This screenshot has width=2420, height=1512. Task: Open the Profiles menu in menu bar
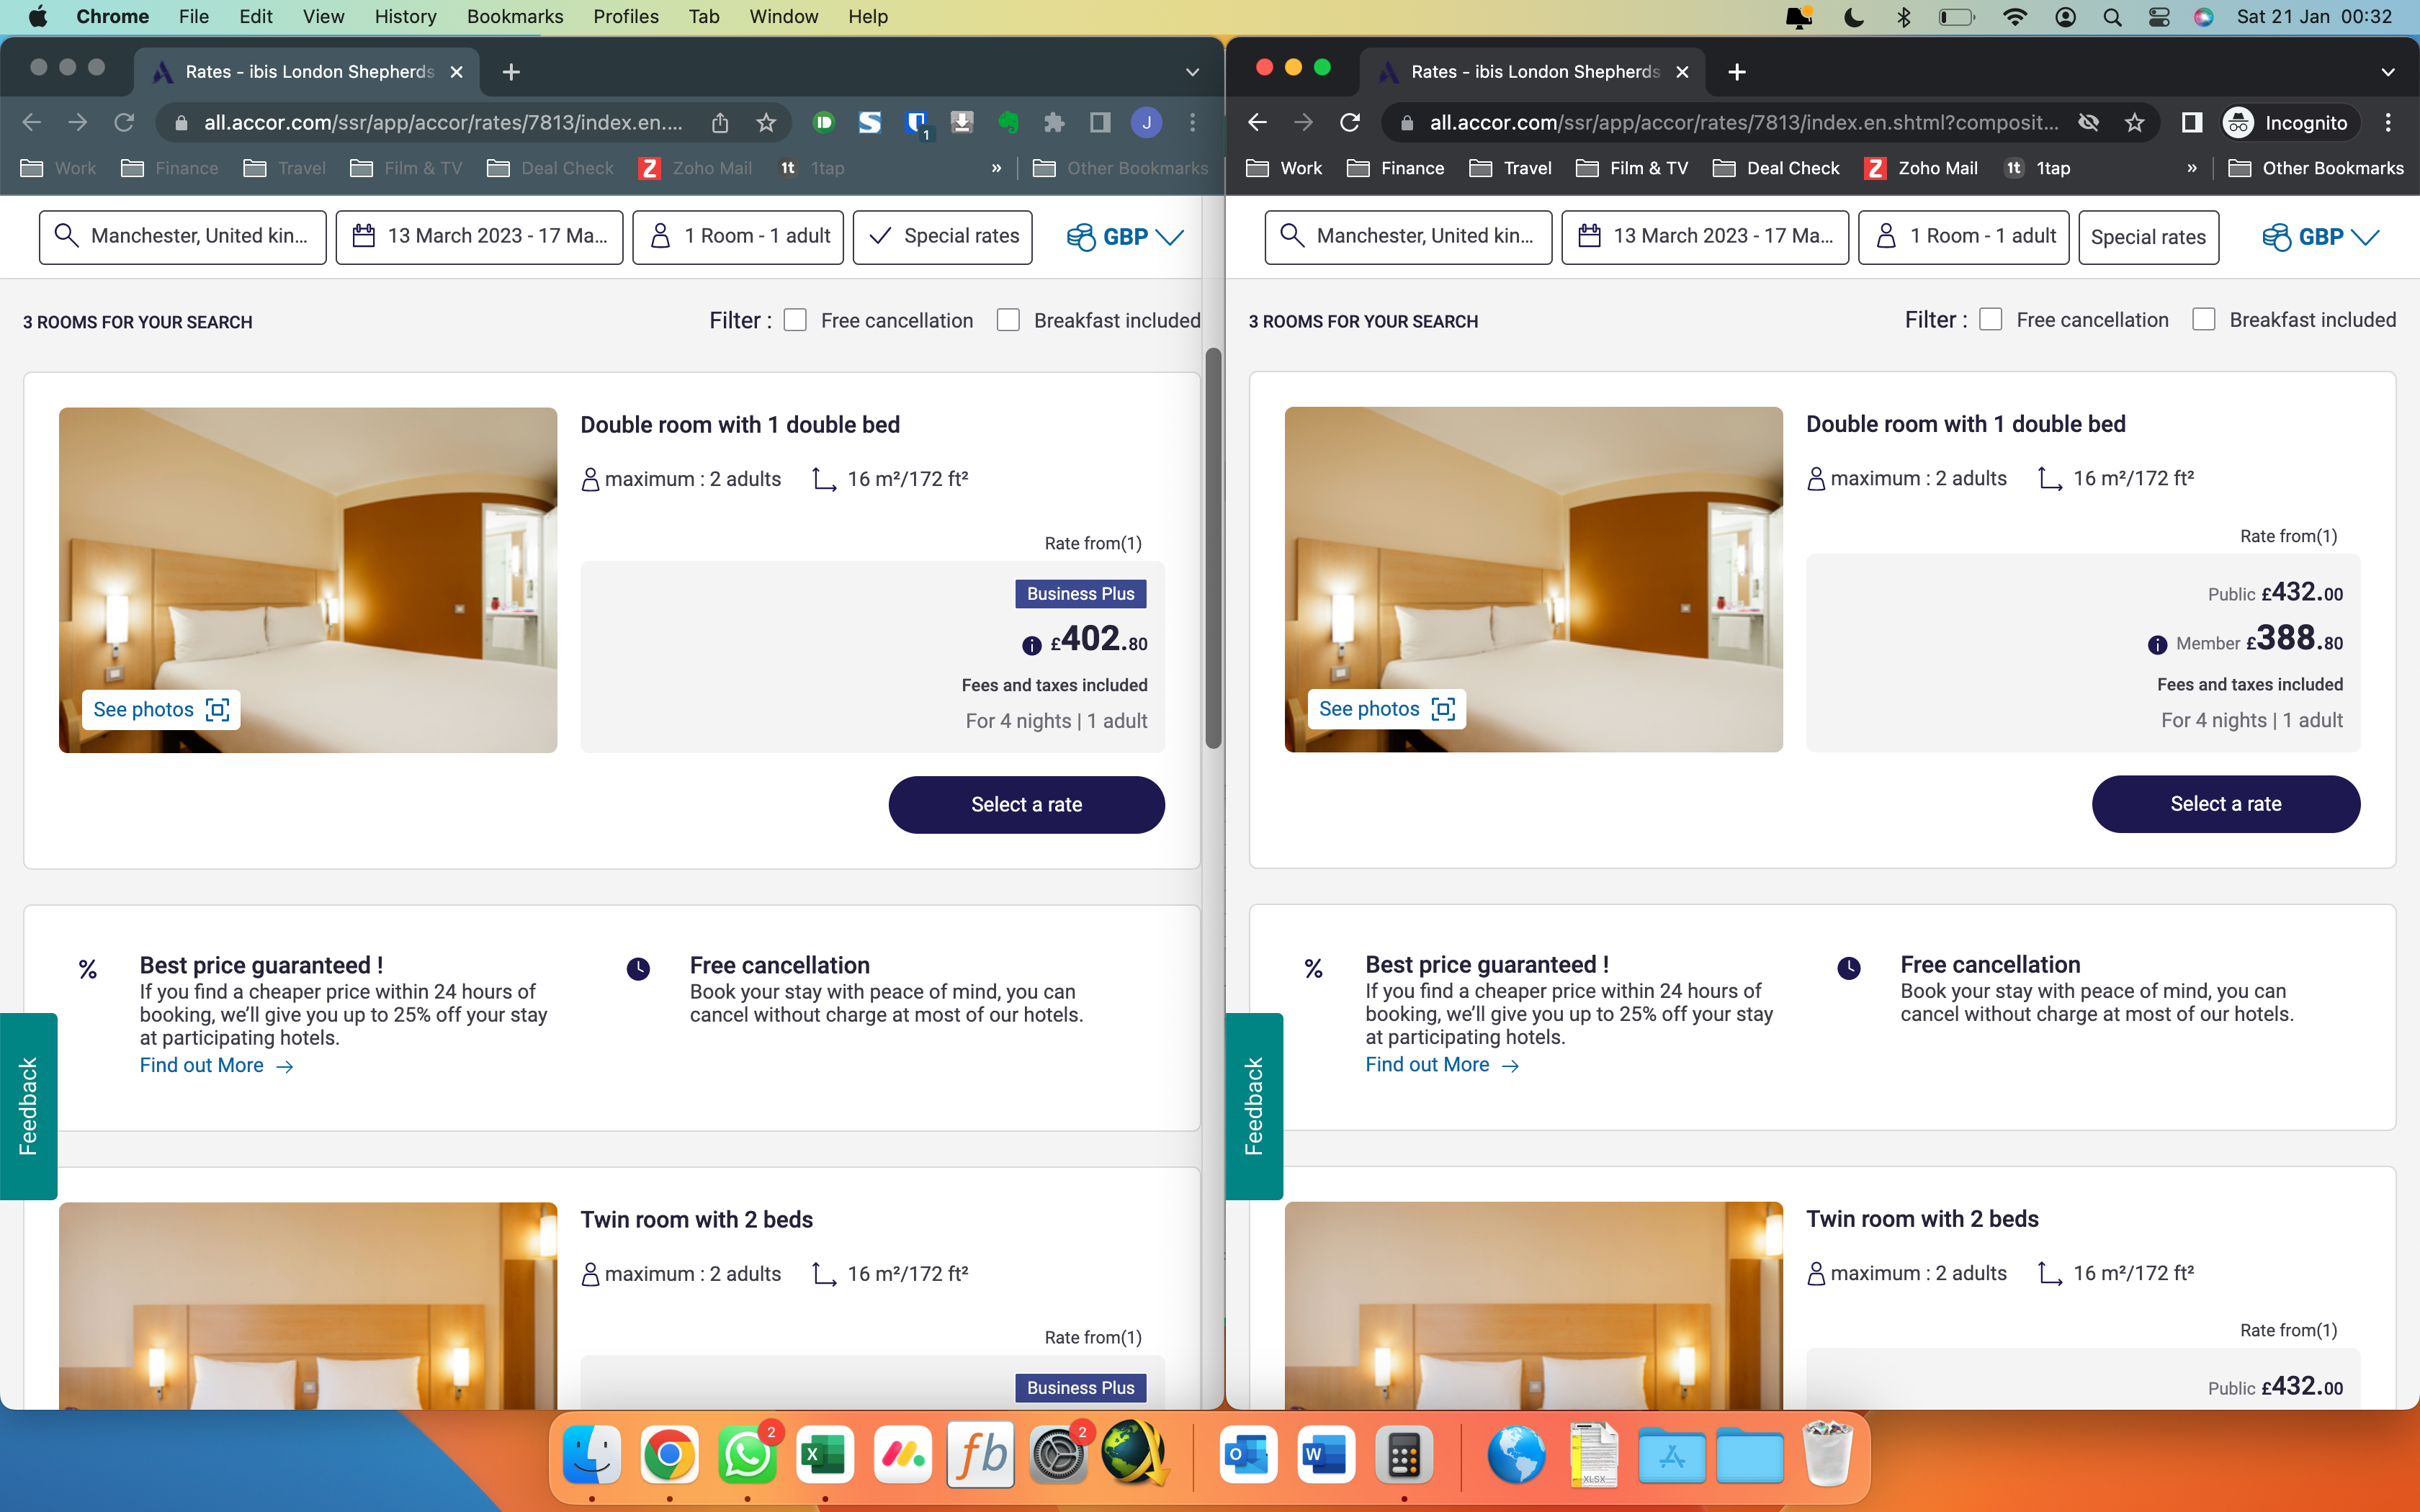coord(626,17)
